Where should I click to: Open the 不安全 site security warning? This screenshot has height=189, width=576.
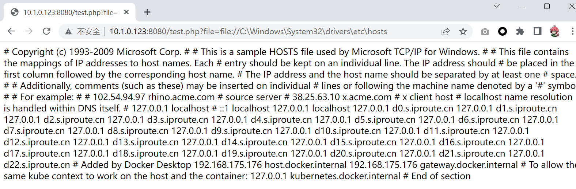tap(83, 32)
